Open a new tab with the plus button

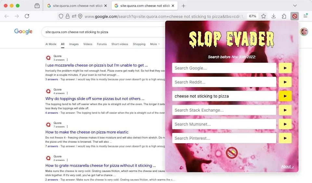tap(183, 6)
